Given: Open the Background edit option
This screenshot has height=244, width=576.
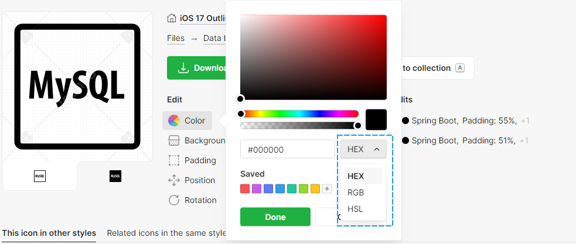Looking at the screenshot, I should pos(196,140).
